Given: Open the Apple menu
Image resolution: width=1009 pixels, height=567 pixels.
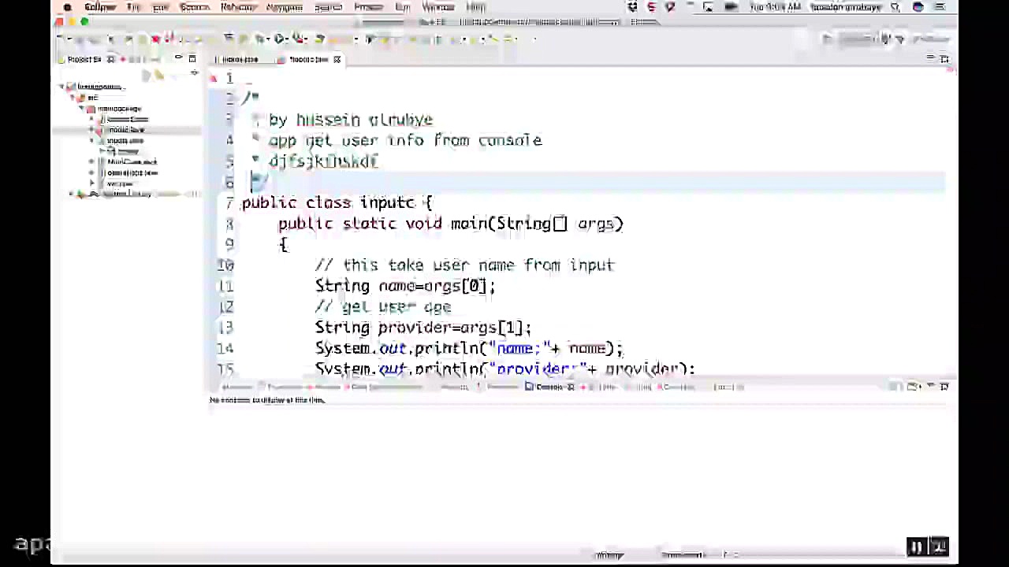Looking at the screenshot, I should coord(67,7).
